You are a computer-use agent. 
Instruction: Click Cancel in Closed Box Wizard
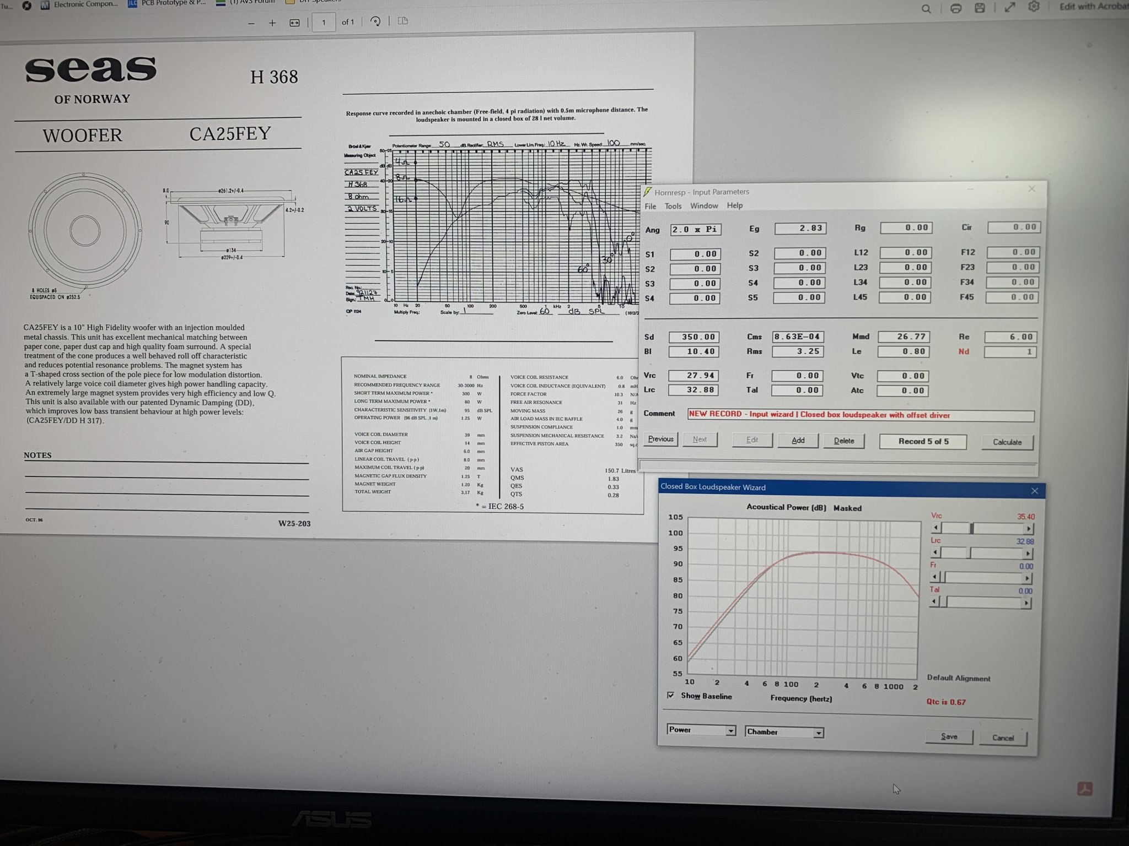1003,738
